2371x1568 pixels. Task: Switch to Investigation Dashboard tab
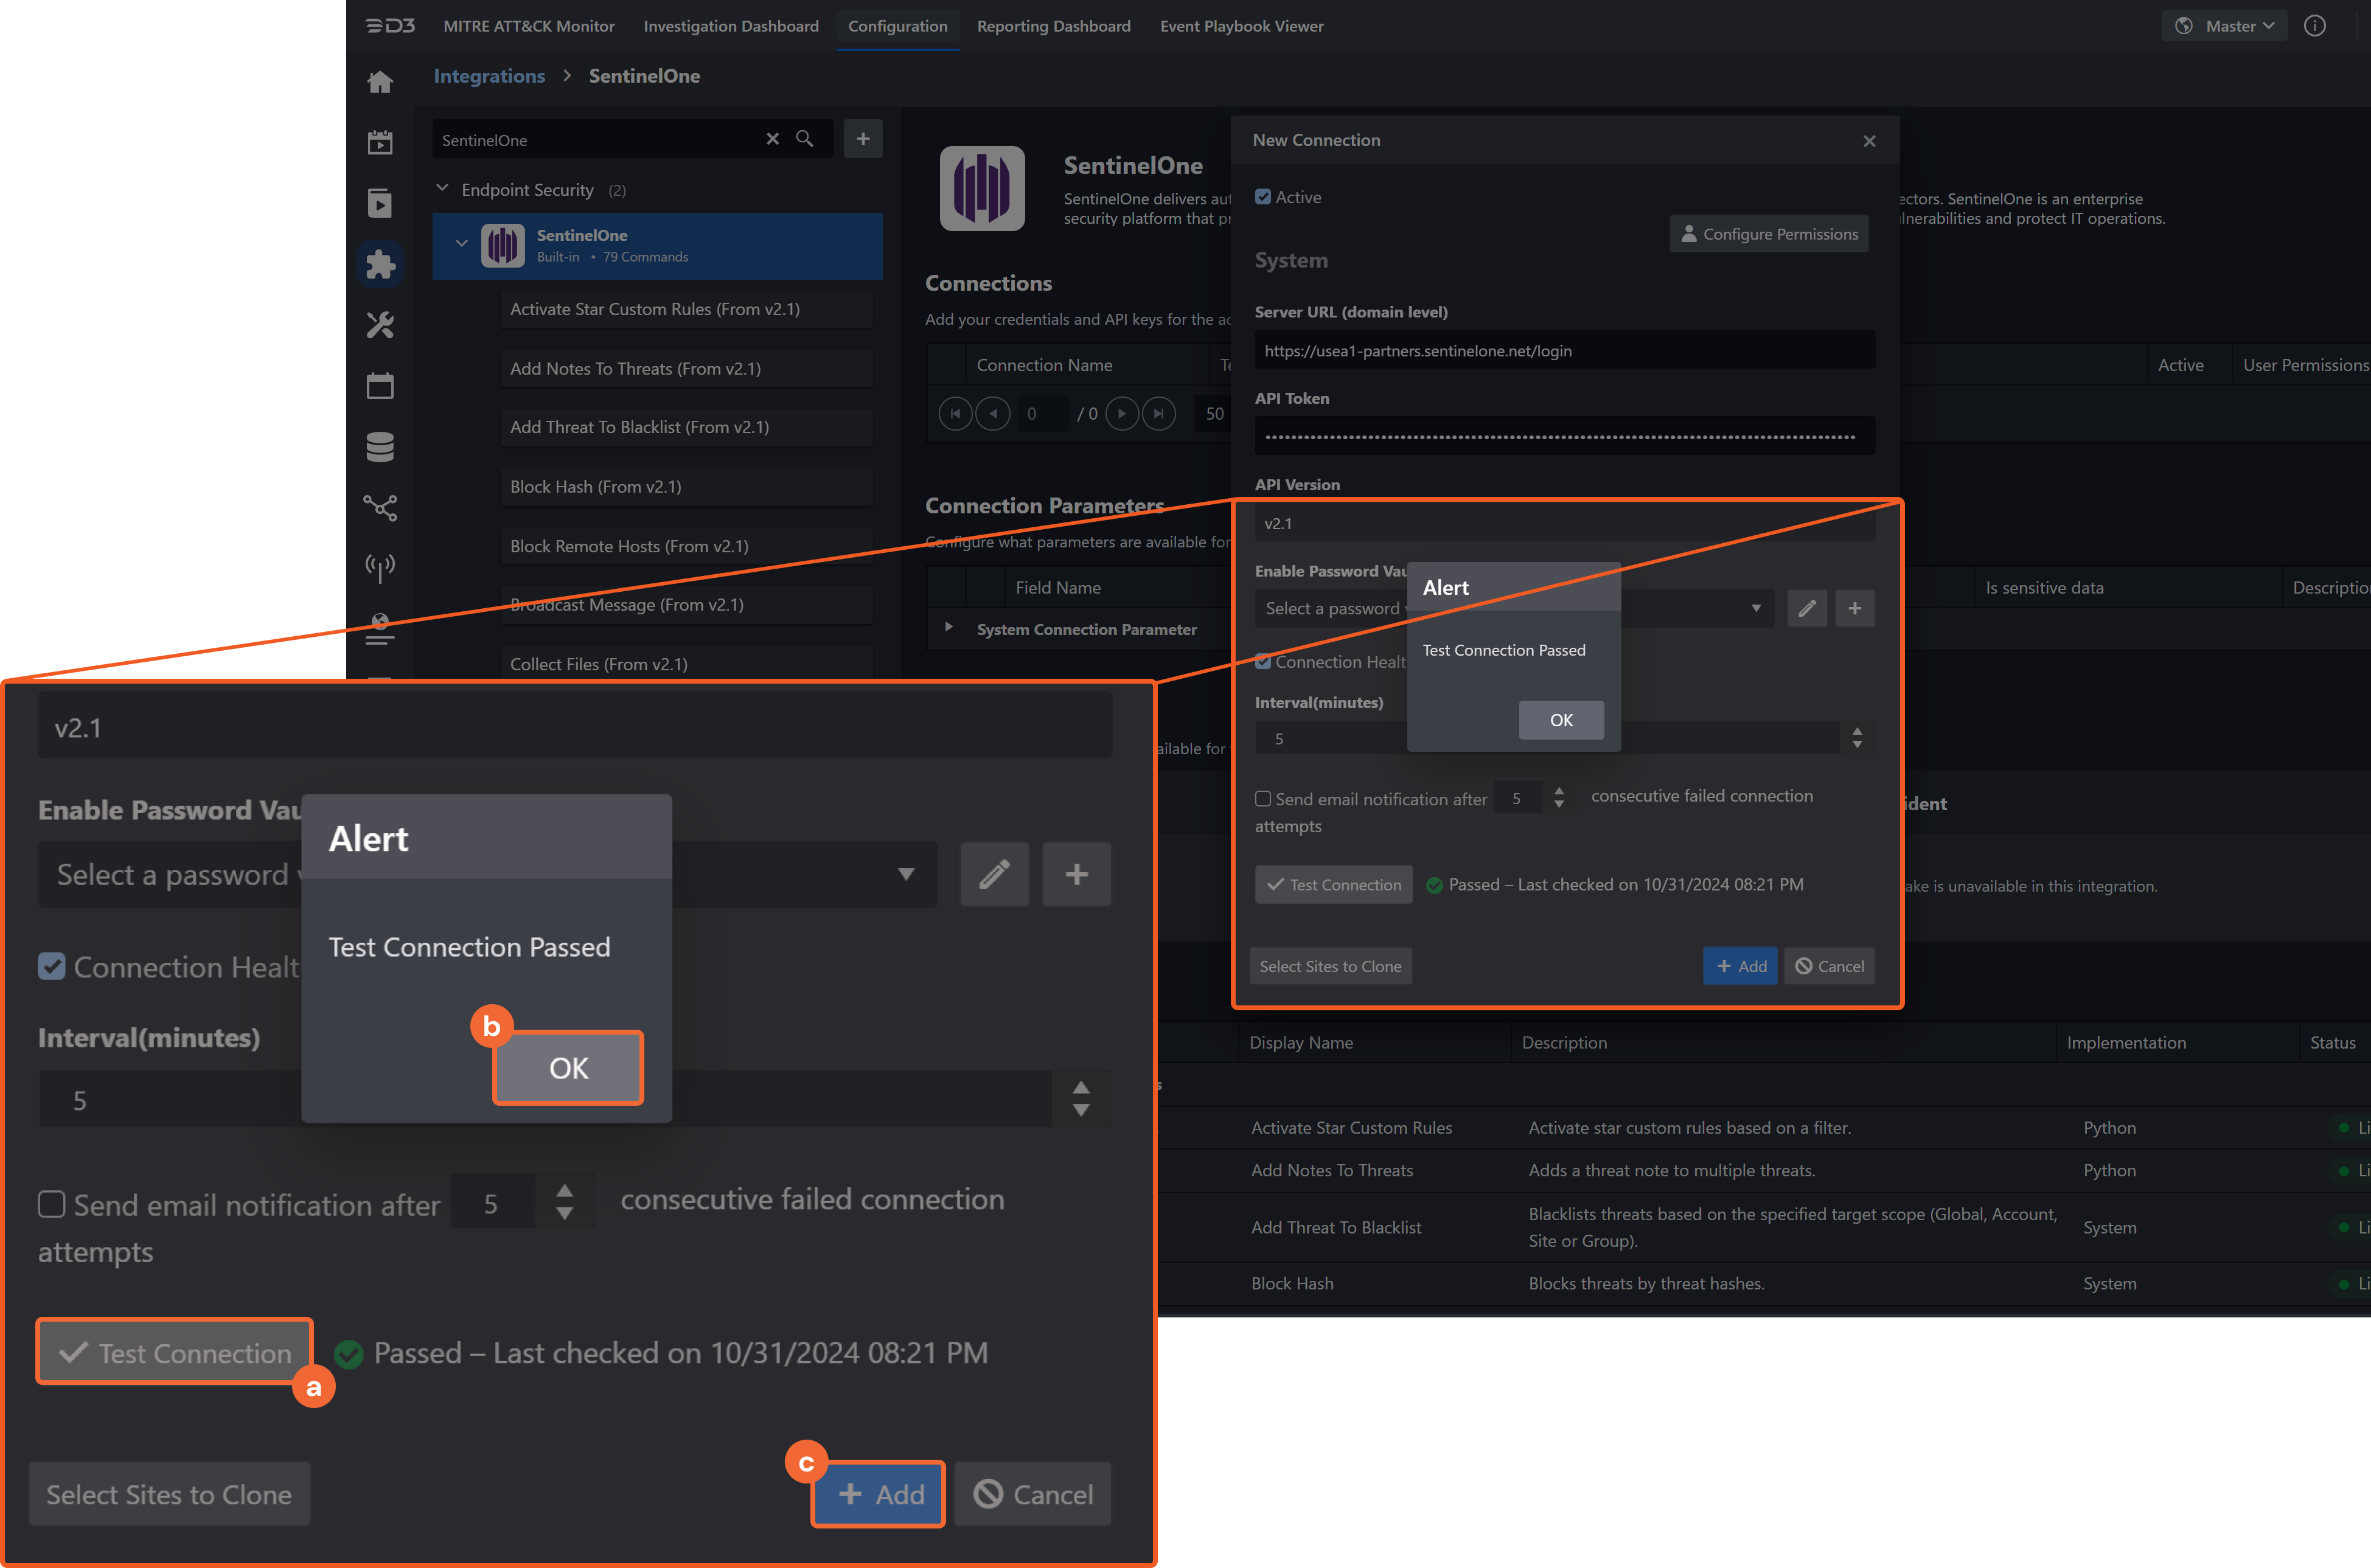click(x=731, y=26)
